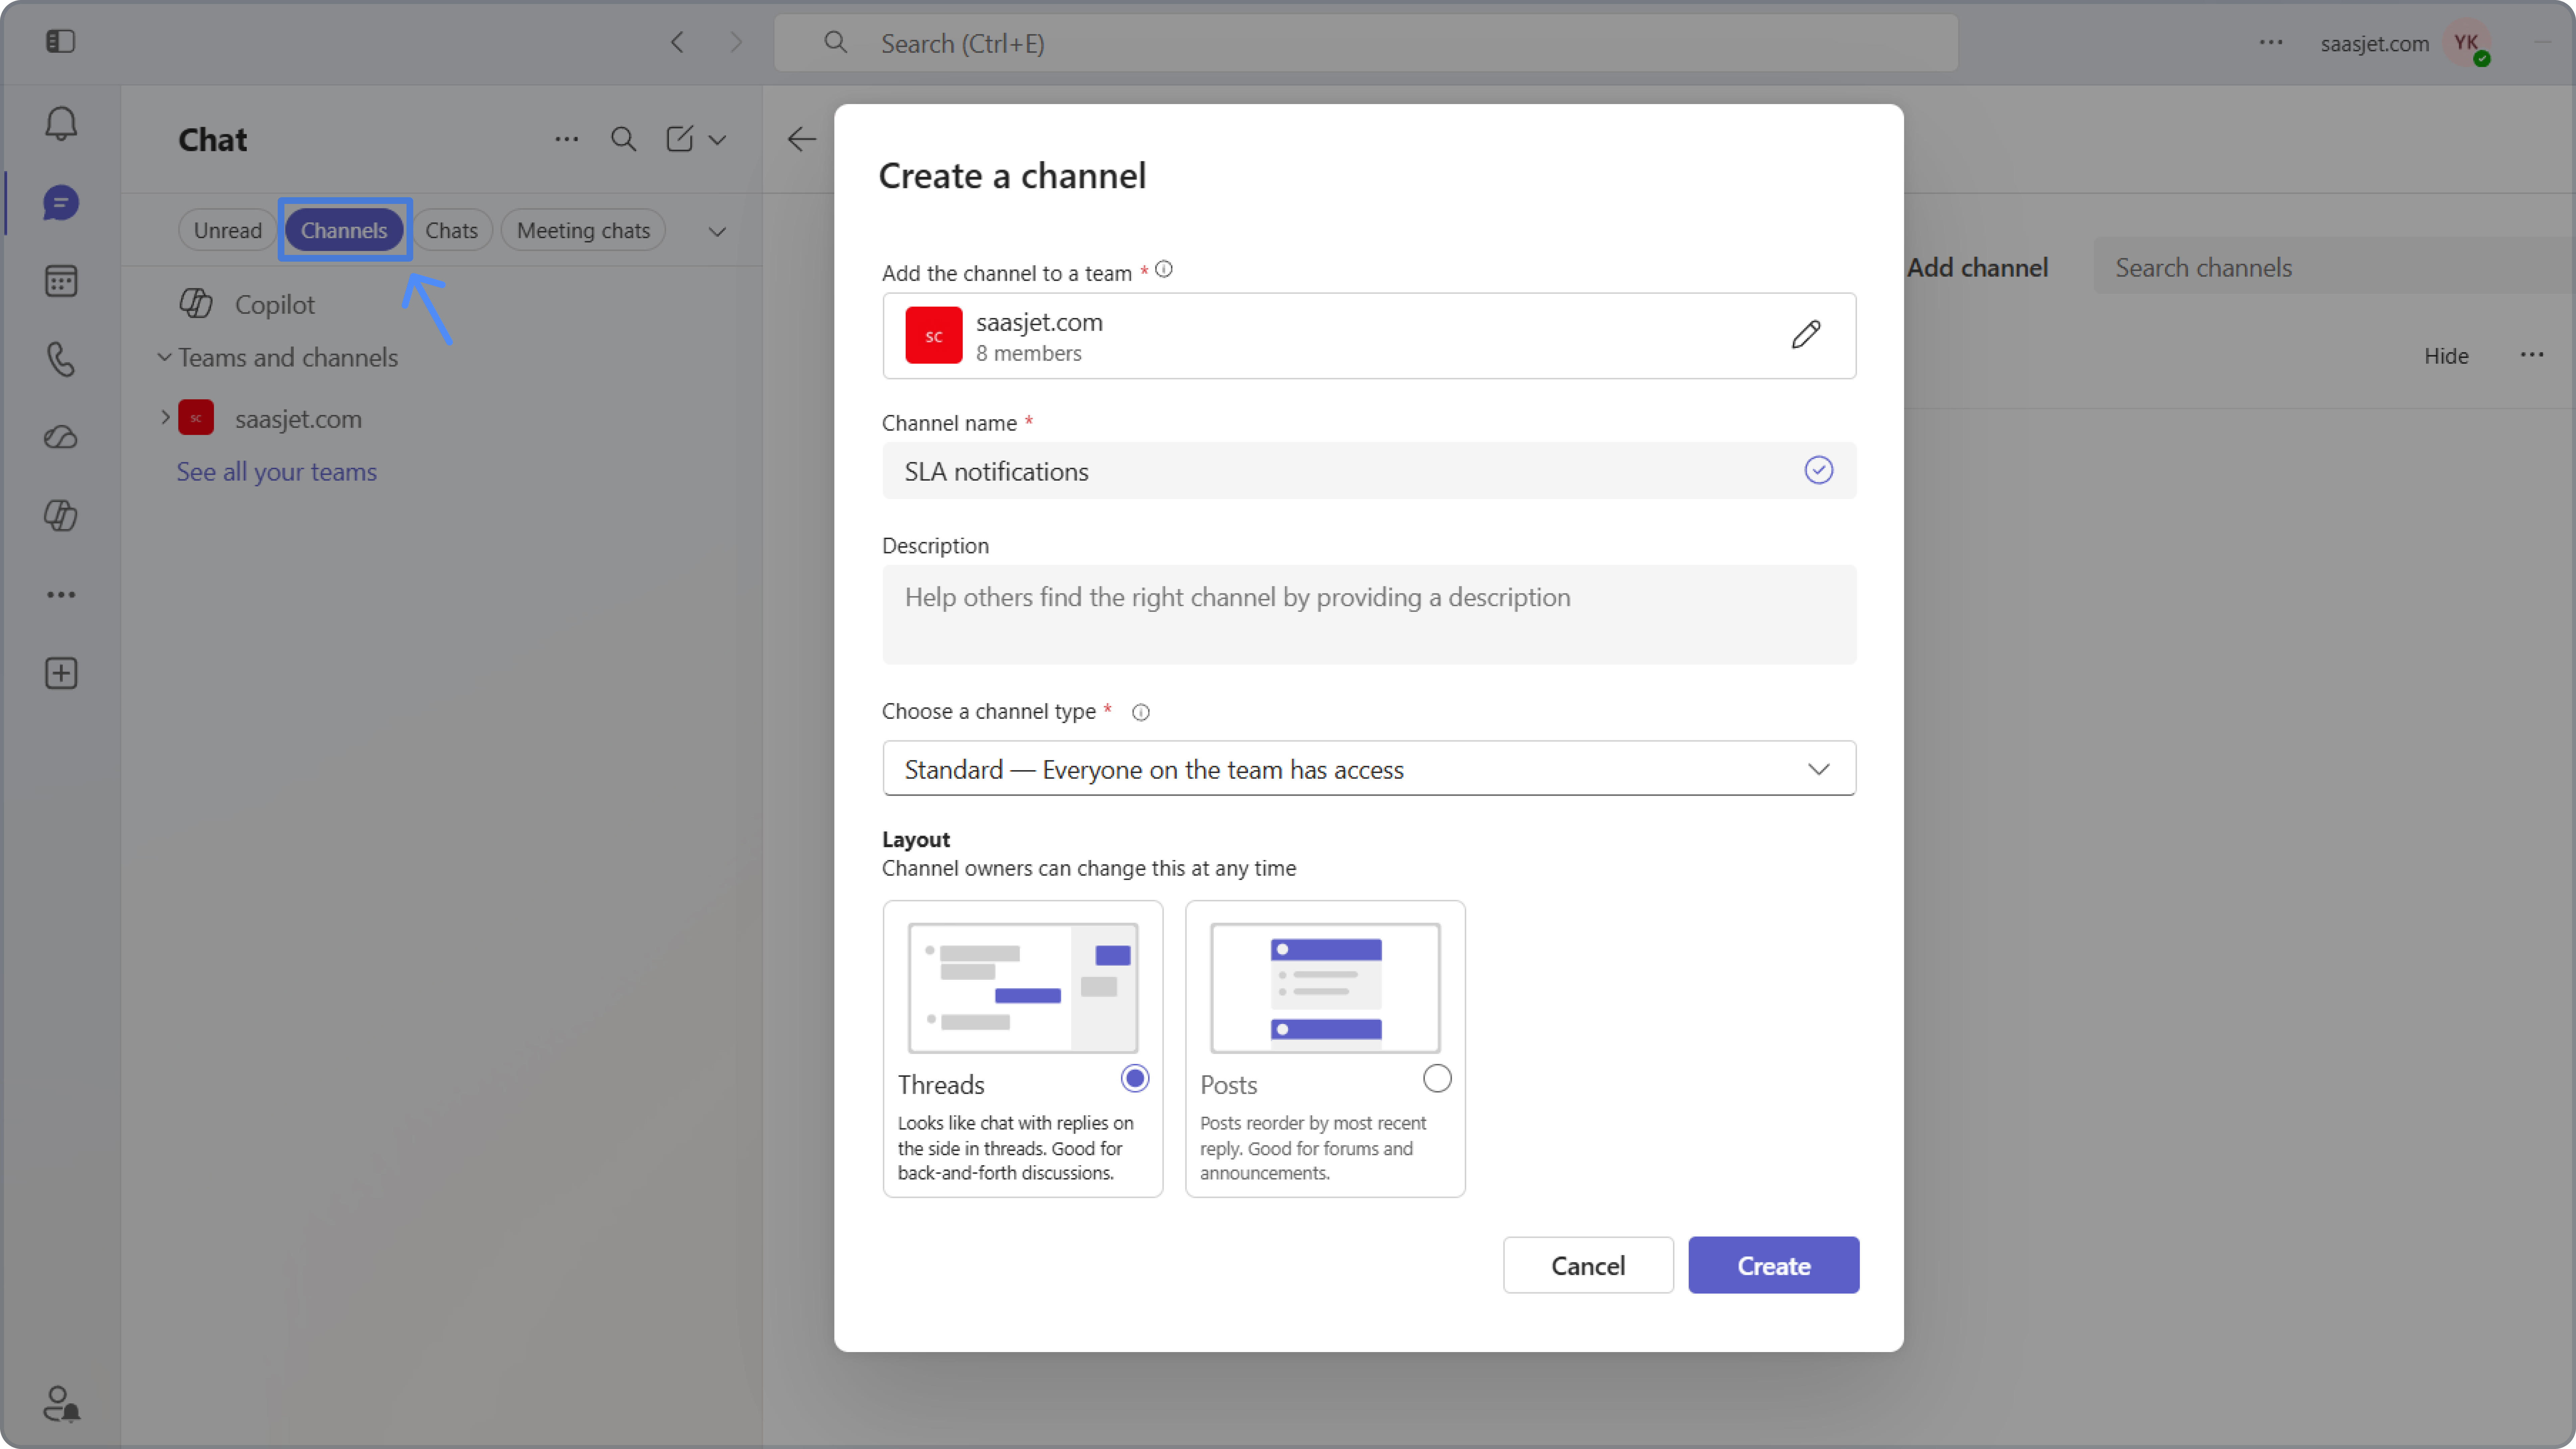Open the Activity bell in the sidebar
This screenshot has height=1449, width=2576.
point(61,124)
